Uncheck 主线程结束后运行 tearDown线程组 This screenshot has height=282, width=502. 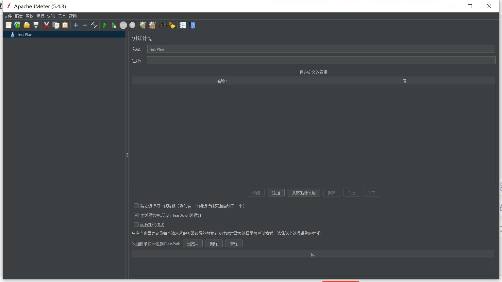pyautogui.click(x=136, y=215)
